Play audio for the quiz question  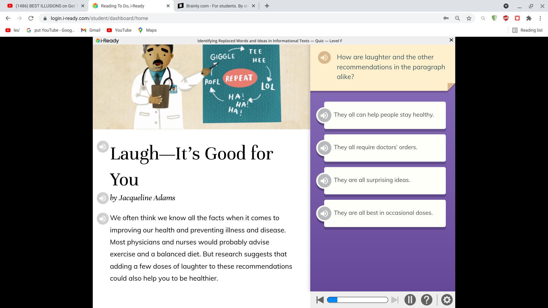(x=324, y=58)
